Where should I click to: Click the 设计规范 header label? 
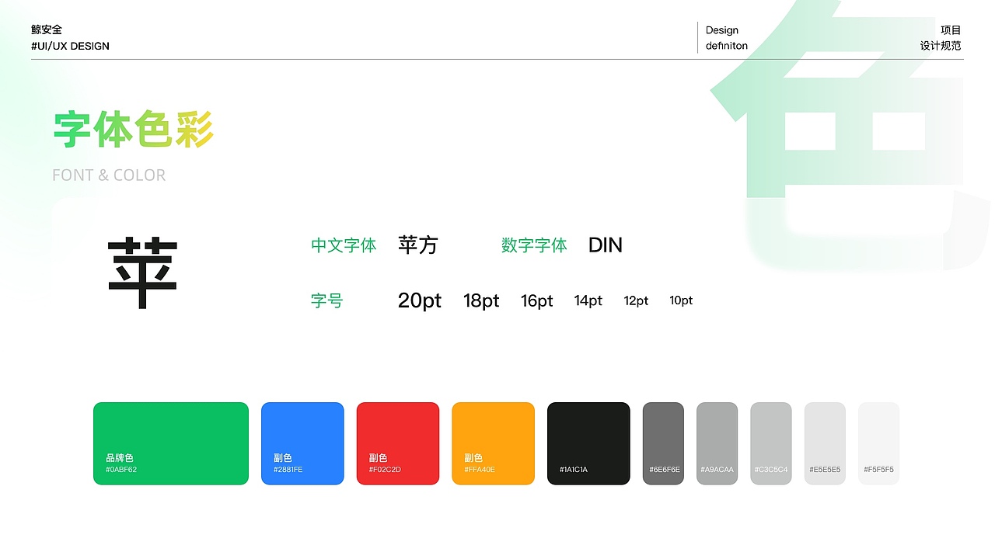[941, 46]
